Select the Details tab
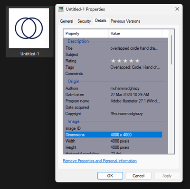This screenshot has height=189, width=190. coord(101,20)
